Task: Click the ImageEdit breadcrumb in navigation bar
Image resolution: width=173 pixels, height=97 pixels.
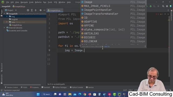Action: tap(6, 6)
